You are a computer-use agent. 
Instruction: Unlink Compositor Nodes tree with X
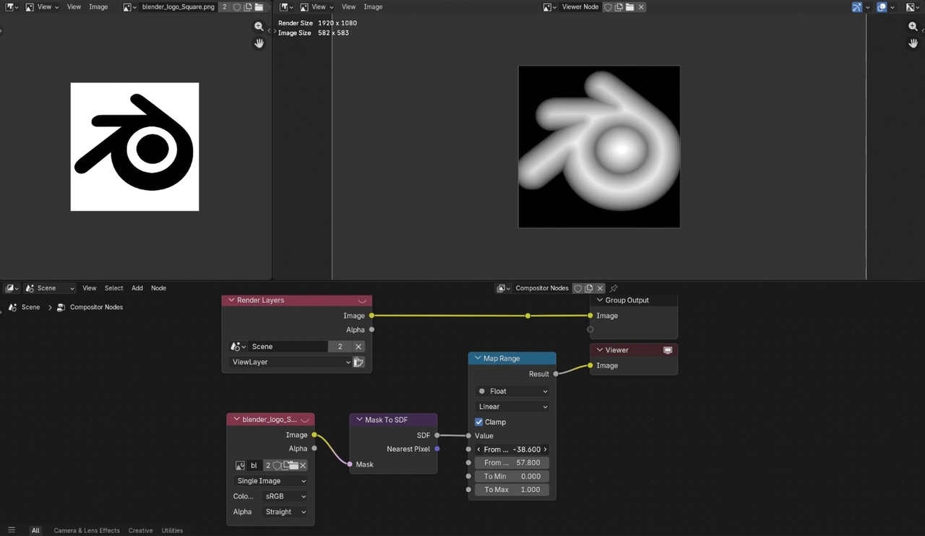pyautogui.click(x=600, y=288)
